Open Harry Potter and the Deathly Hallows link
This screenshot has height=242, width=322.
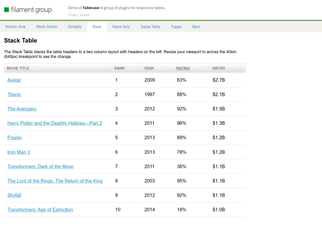coord(55,123)
